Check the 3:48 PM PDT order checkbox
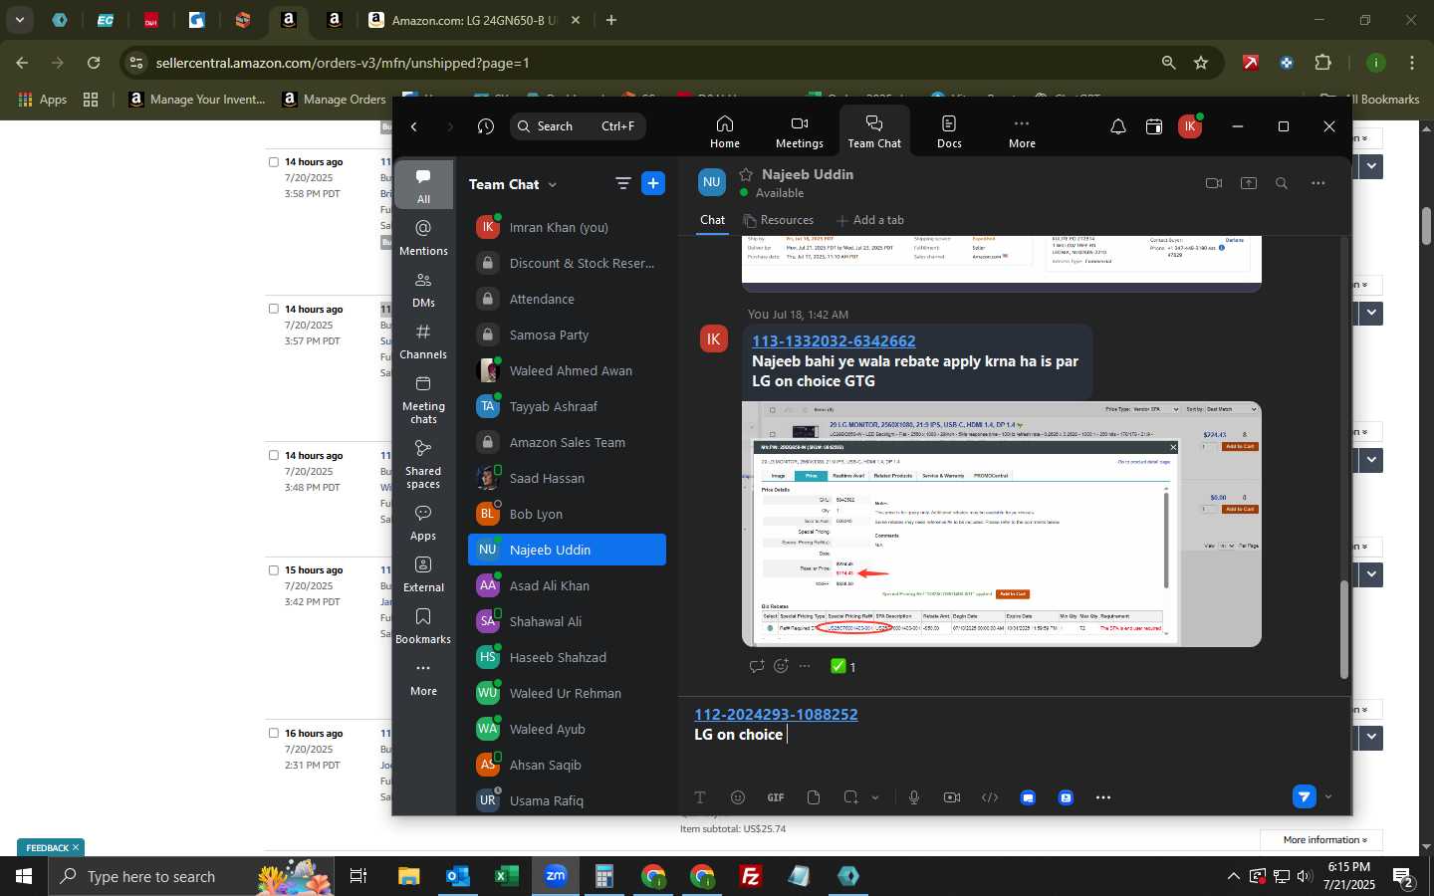This screenshot has width=1434, height=896. coord(274,455)
